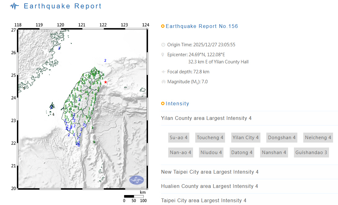
Task: Click the location pin icon beside Epicenter
Action: point(163,55)
